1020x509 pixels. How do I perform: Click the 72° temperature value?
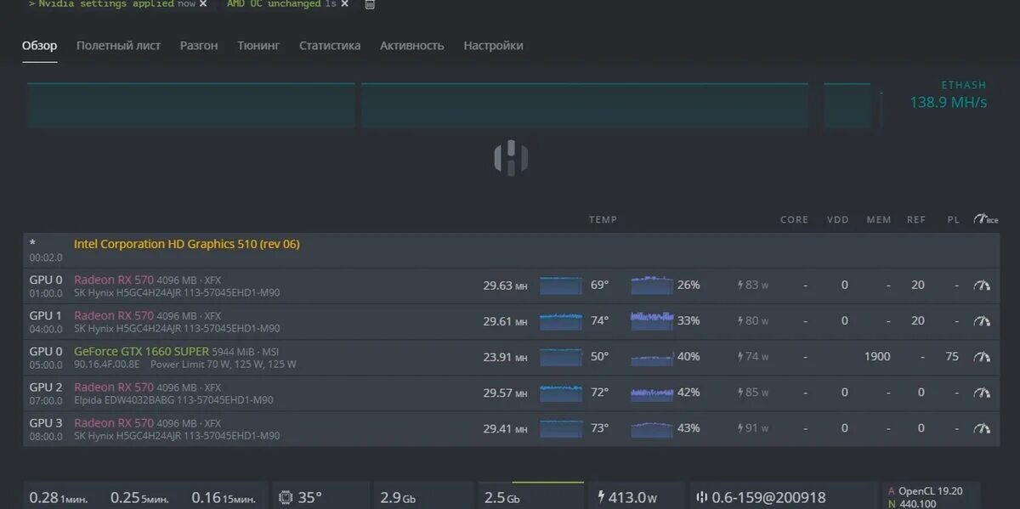(600, 393)
